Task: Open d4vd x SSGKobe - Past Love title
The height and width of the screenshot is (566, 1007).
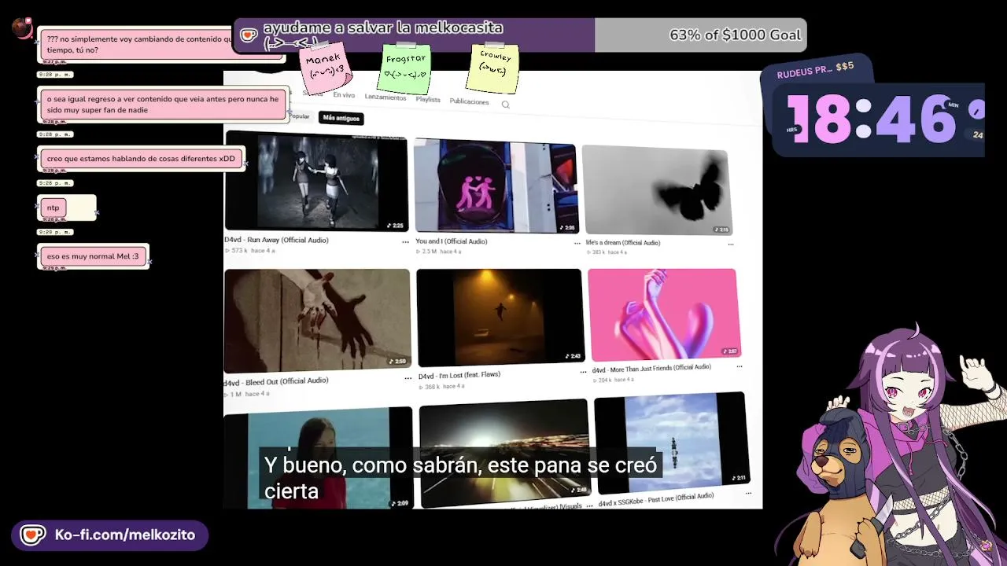Action: pos(655,499)
